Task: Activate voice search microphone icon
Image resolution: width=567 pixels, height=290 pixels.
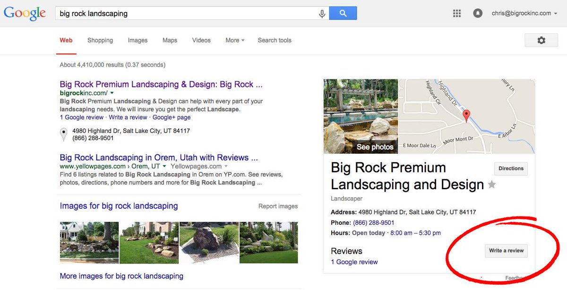Action: 322,14
